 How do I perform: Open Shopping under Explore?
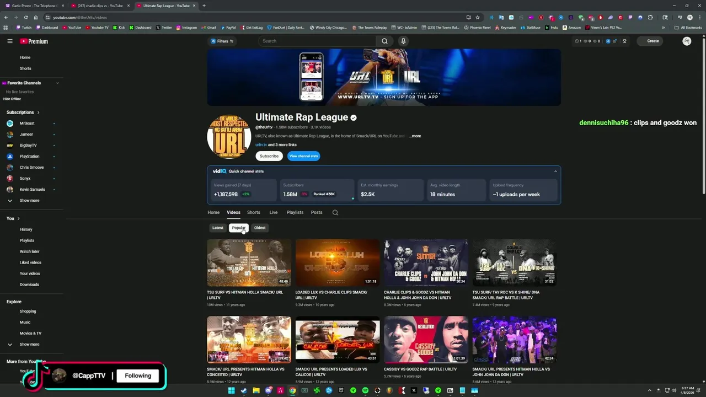point(28,312)
